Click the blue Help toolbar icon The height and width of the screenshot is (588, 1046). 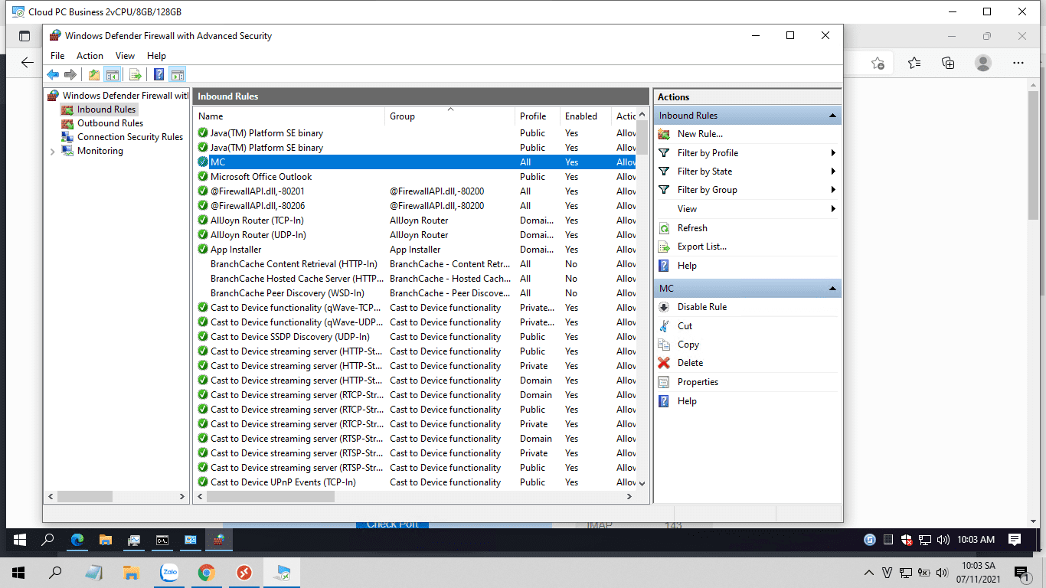click(x=159, y=74)
